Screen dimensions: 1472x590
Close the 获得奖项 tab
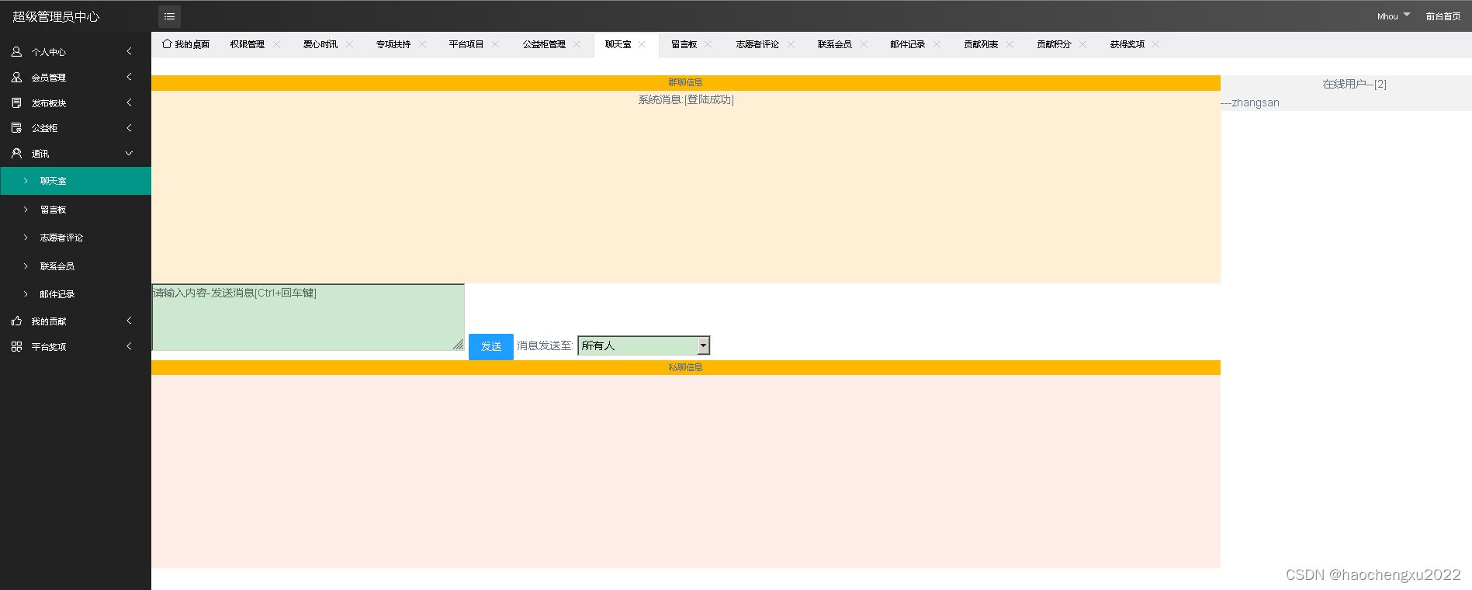point(1155,44)
